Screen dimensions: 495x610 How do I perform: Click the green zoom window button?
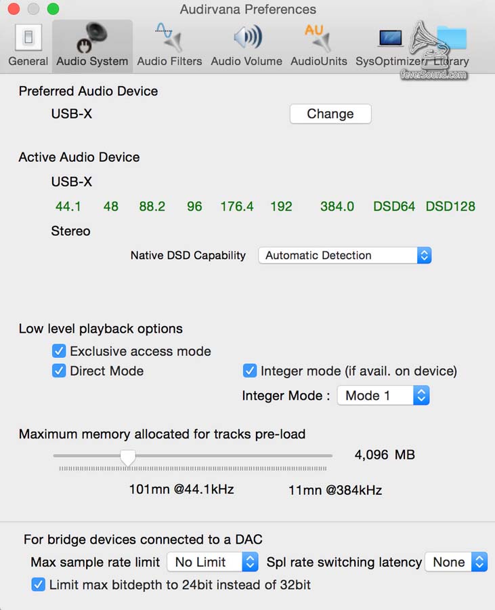53,9
